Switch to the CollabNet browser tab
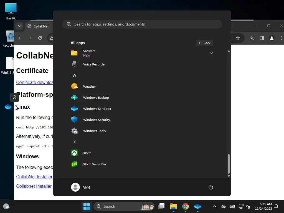The height and width of the screenshot is (213, 284). [39, 26]
